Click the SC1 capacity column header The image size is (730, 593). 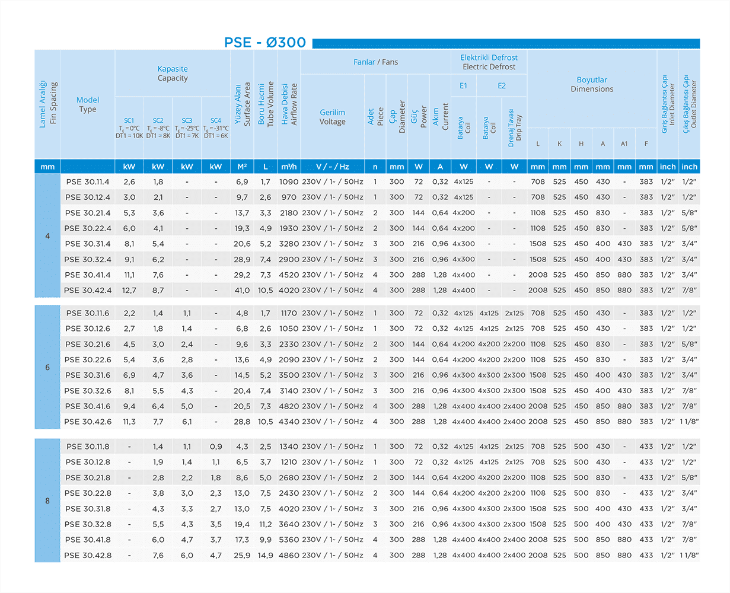coord(129,128)
